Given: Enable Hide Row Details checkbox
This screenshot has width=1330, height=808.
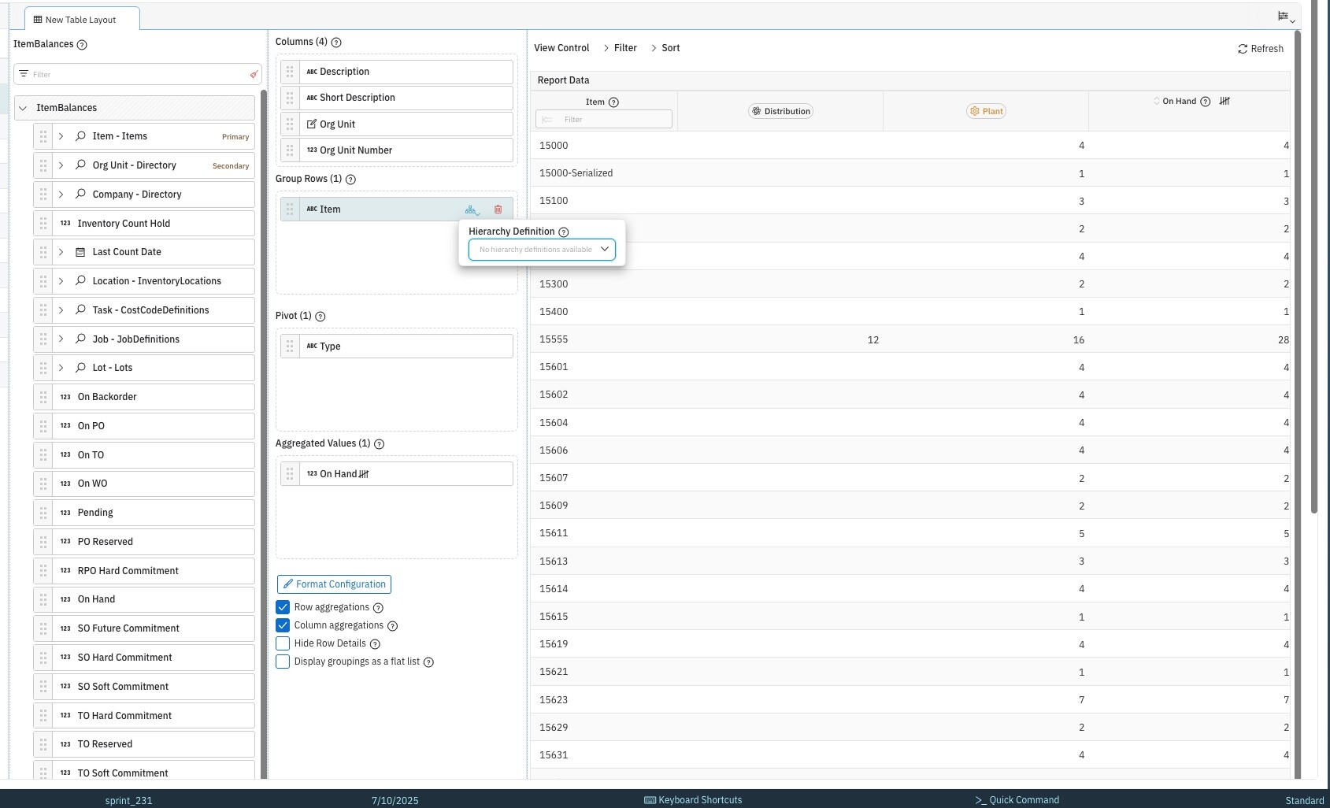Looking at the screenshot, I should [283, 643].
